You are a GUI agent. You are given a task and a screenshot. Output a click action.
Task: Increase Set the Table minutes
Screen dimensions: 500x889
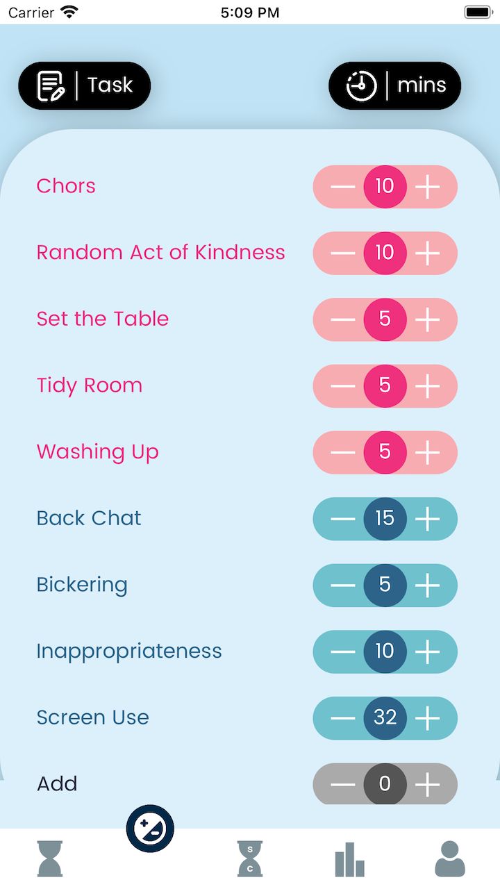(428, 319)
